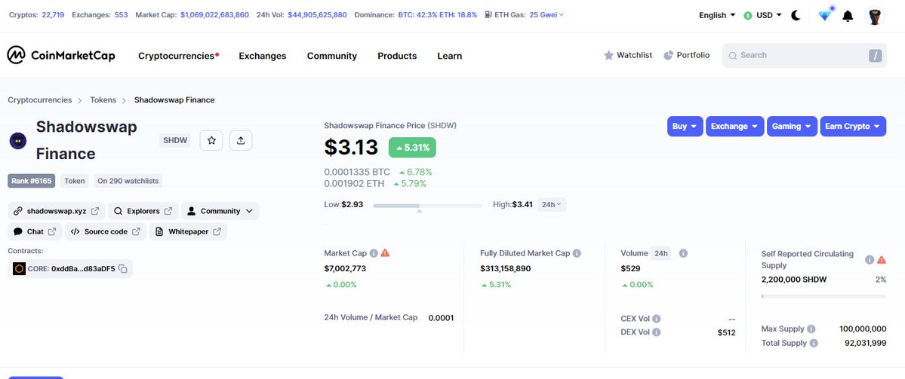The height and width of the screenshot is (379, 905).
Task: Click On 290 watchlists badge
Action: click(128, 181)
